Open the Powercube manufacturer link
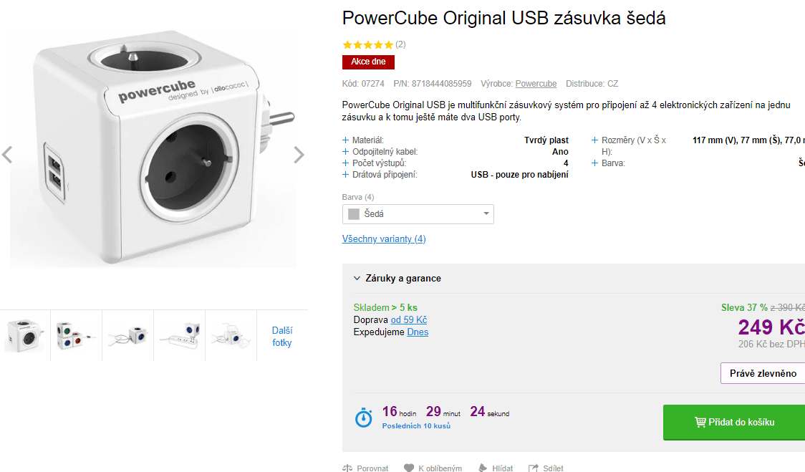805x472 pixels. 536,83
